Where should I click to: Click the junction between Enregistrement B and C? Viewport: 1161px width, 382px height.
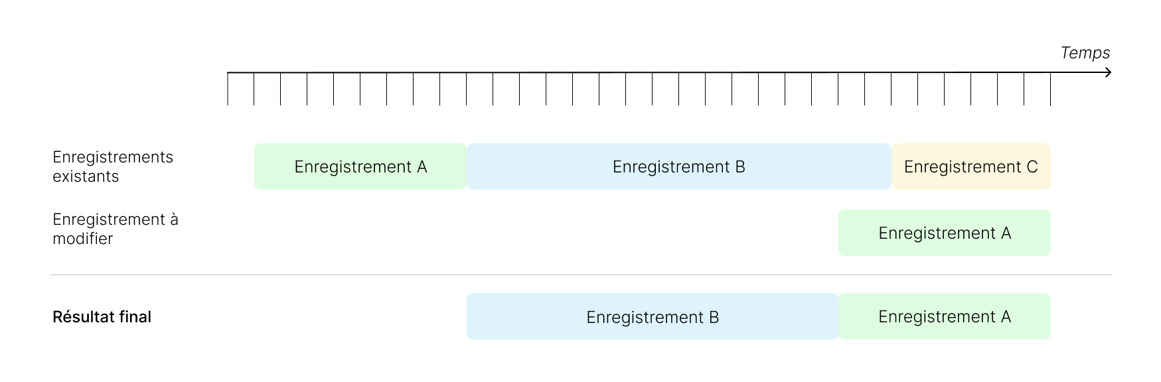(891, 166)
